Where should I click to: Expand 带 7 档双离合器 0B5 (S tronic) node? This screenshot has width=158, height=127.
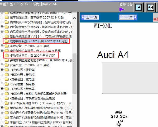(x=2, y=103)
